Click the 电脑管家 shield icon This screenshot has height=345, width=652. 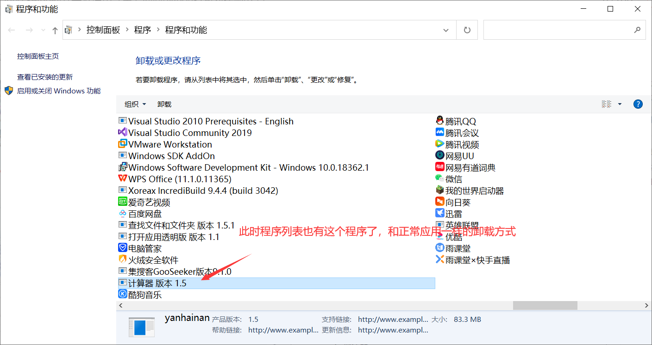pos(123,248)
